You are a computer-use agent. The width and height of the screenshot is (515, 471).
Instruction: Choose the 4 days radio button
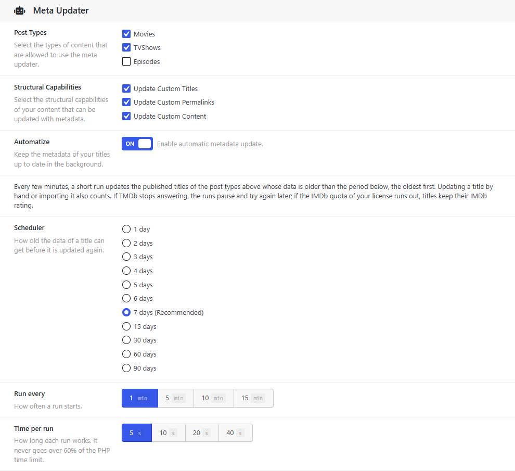126,271
